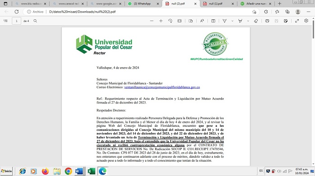The height and width of the screenshot is (176, 315).
Task: Open the Favorites list
Action: 277,12
